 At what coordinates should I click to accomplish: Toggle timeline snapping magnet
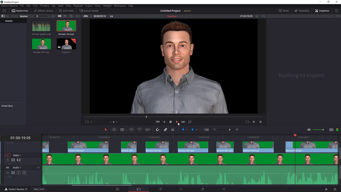pos(157,130)
